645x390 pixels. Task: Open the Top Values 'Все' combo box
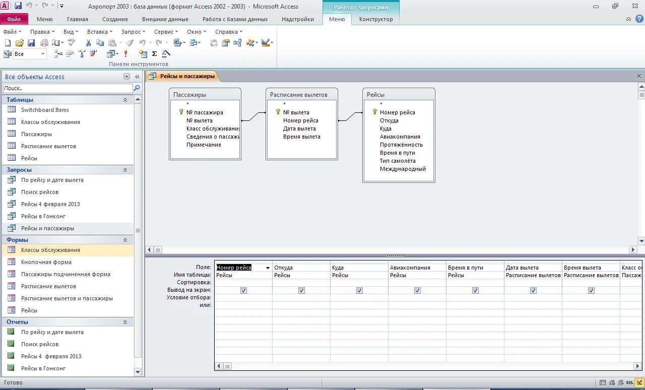click(30, 54)
